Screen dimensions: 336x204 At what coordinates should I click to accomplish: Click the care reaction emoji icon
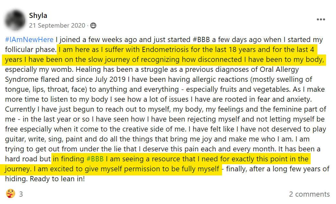tap(11, 194)
